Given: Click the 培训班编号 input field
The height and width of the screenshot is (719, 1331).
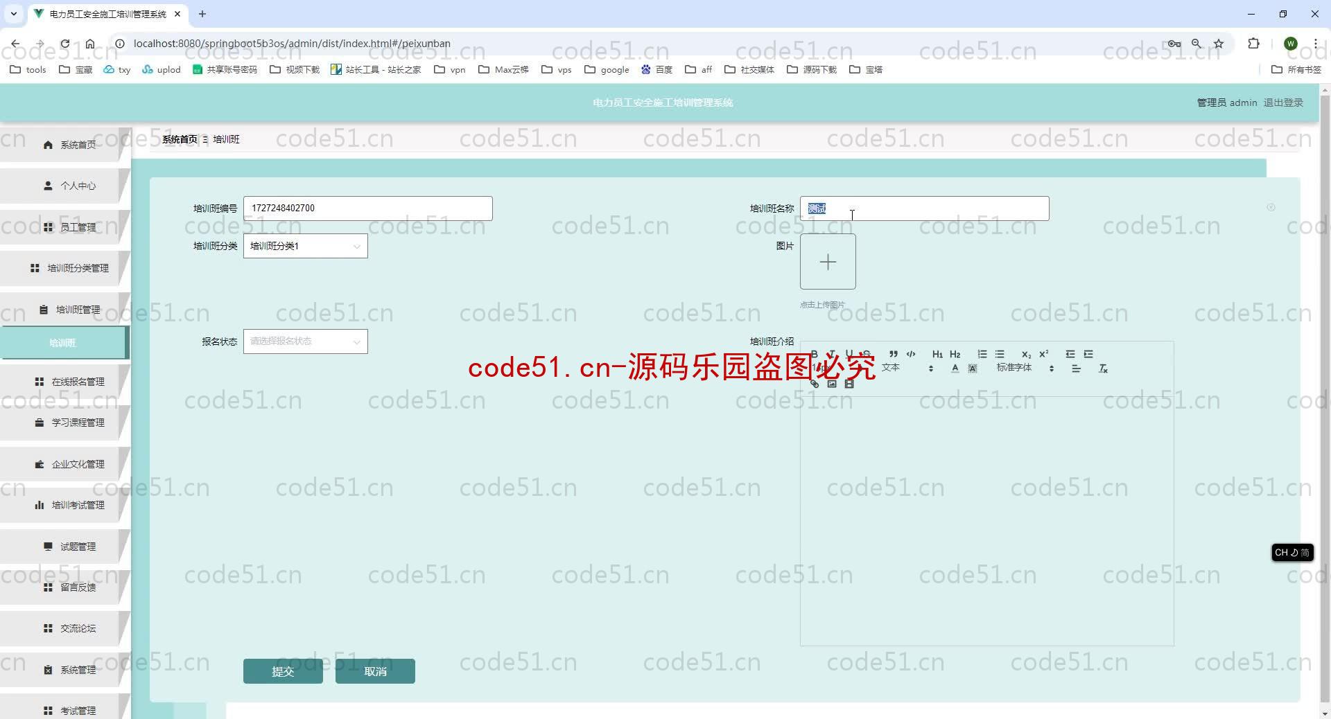Looking at the screenshot, I should point(367,208).
